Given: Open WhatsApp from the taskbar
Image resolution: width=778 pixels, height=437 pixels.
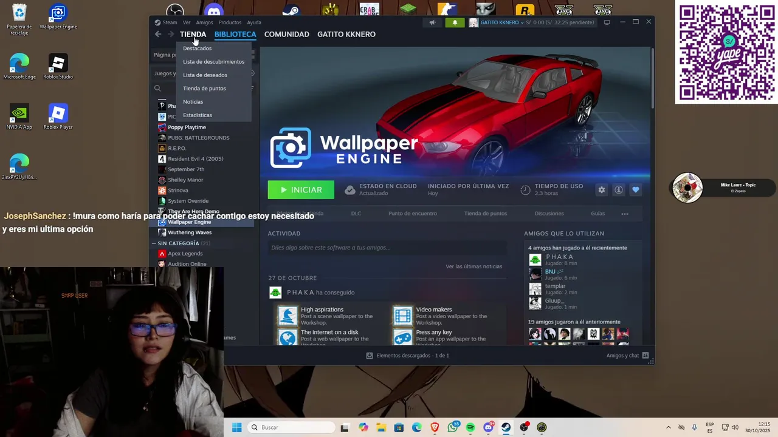Looking at the screenshot, I should pyautogui.click(x=453, y=427).
